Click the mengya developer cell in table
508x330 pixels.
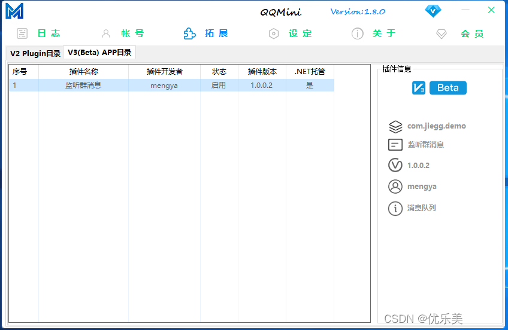(x=164, y=85)
